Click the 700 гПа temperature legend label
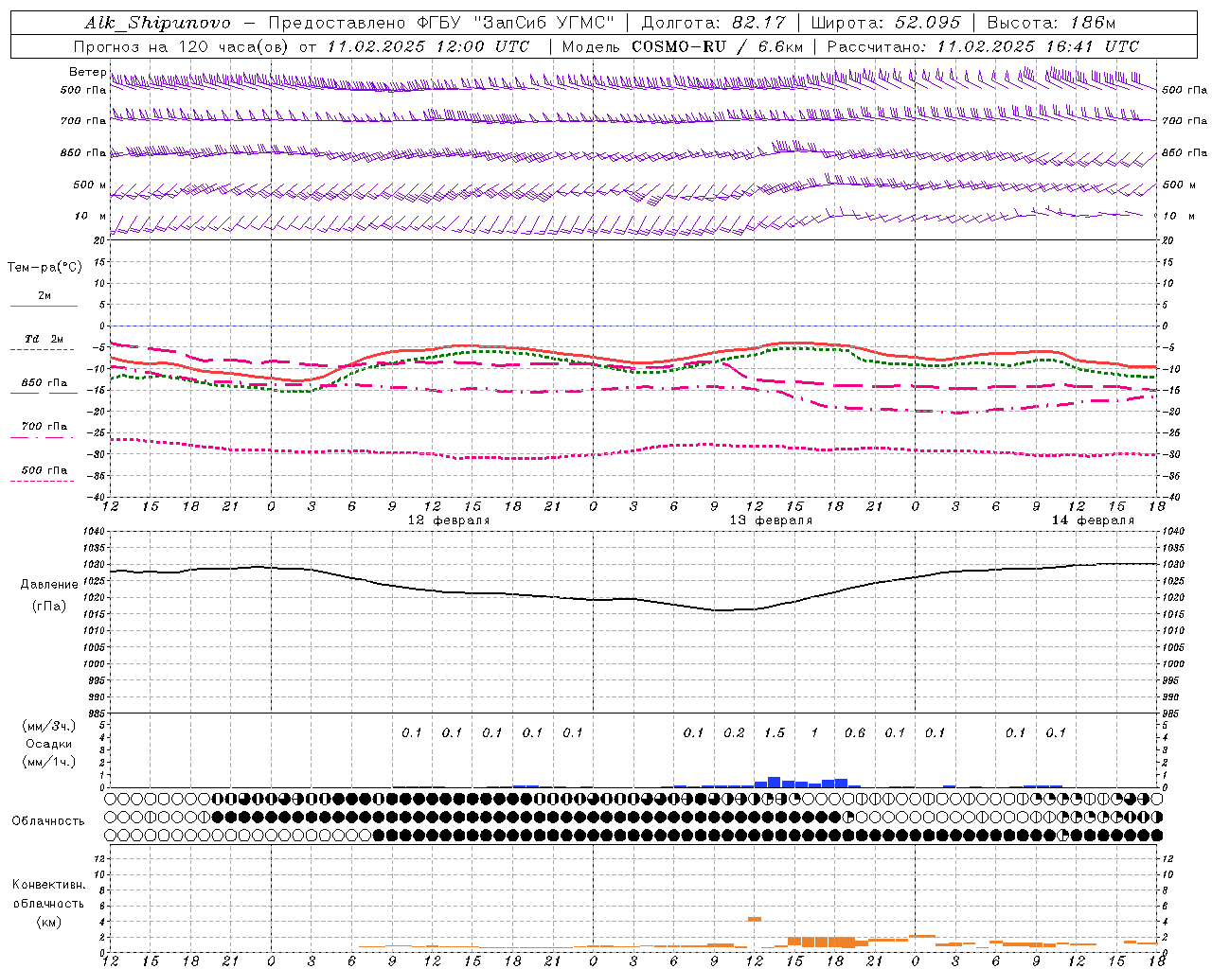 [x=45, y=426]
